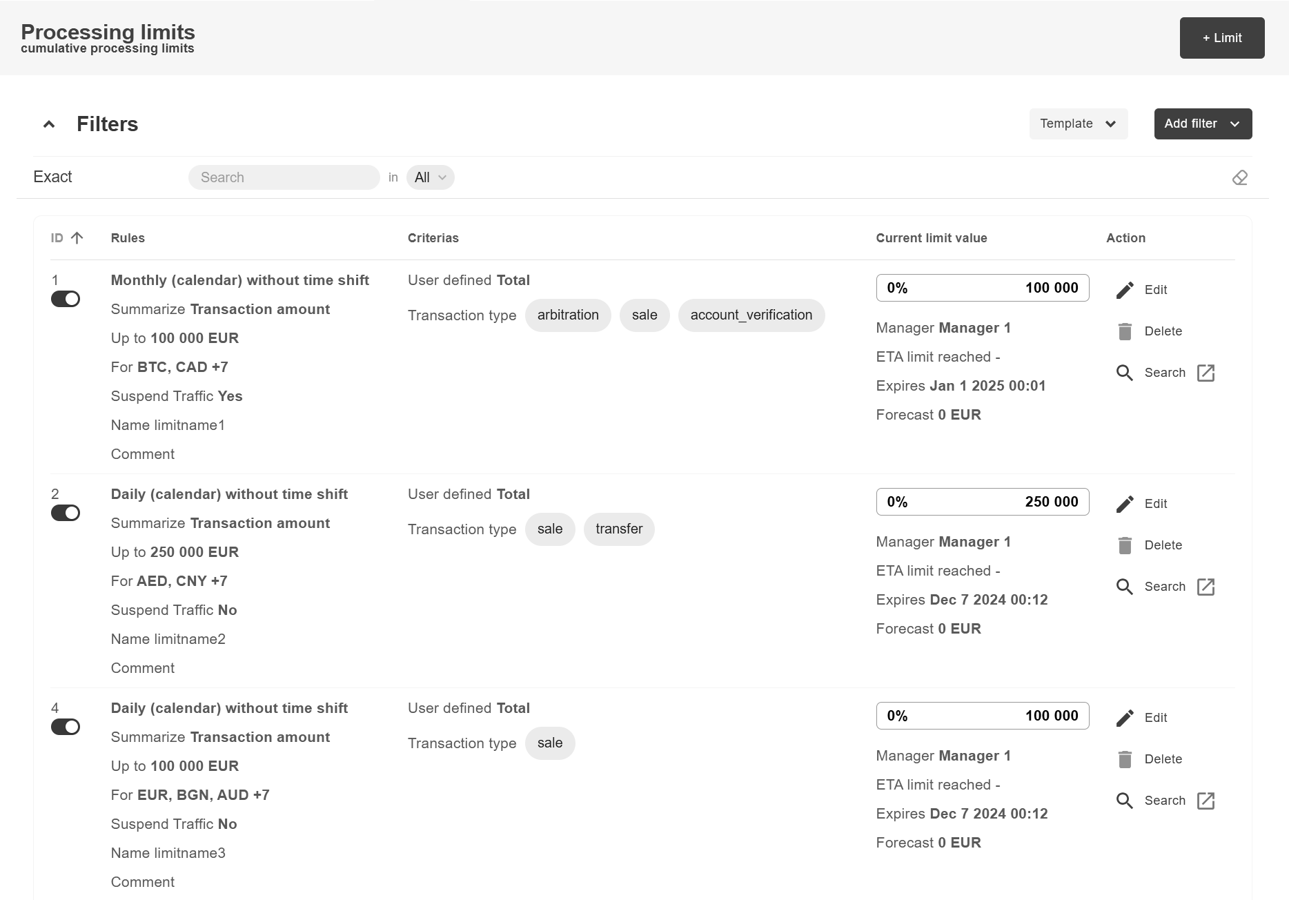Click the eraser icon to clear filters
Image resolution: width=1289 pixels, height=900 pixels.
click(1239, 177)
